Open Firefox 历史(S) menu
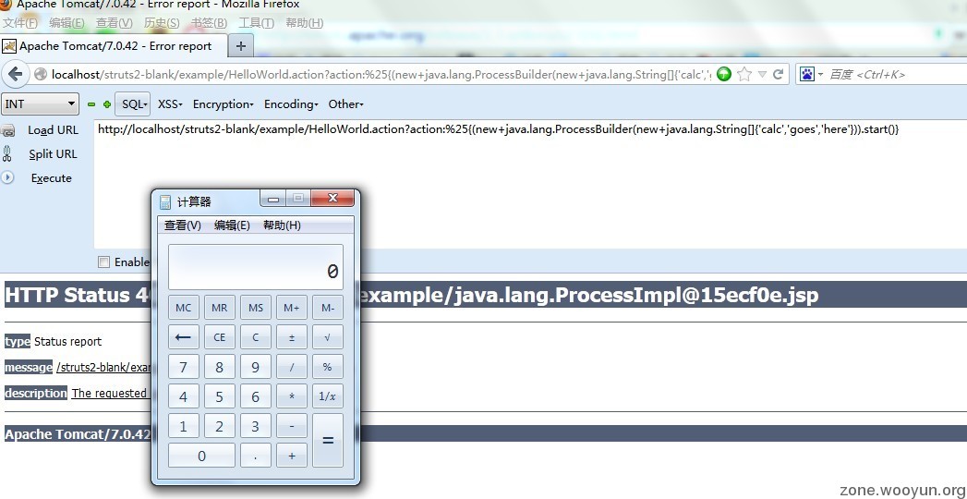 pyautogui.click(x=162, y=23)
